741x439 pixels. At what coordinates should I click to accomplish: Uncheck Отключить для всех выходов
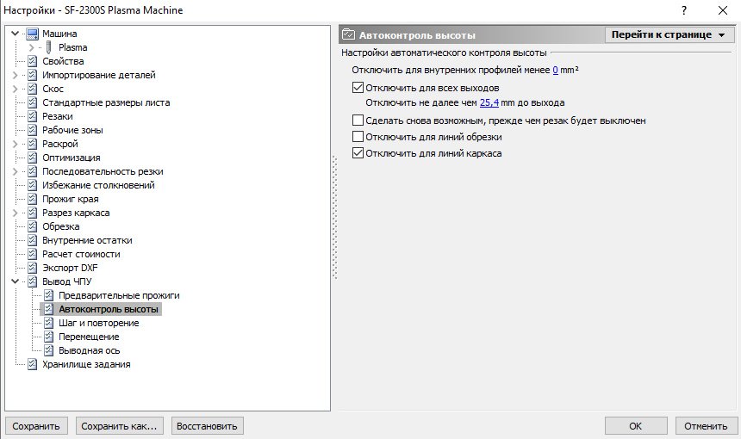(x=358, y=88)
